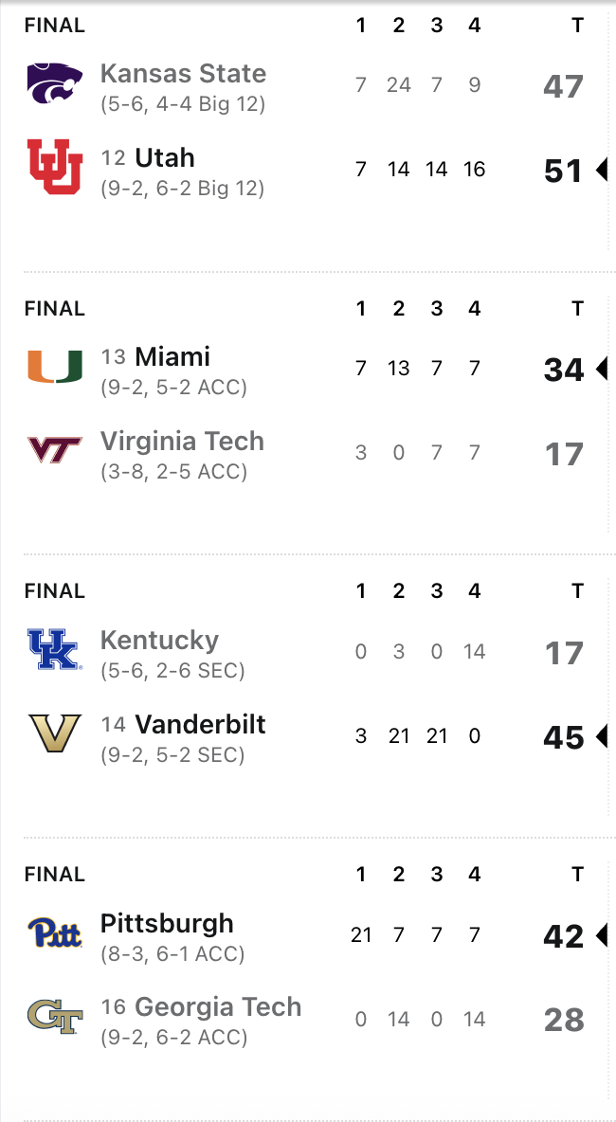Open the Utah team link
The image size is (616, 1122).
[165, 157]
